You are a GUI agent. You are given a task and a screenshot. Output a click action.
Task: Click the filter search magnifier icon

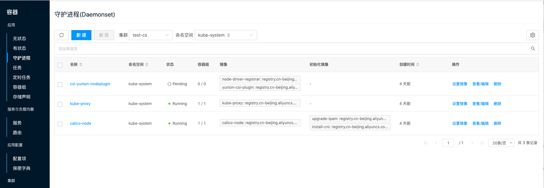[533, 49]
